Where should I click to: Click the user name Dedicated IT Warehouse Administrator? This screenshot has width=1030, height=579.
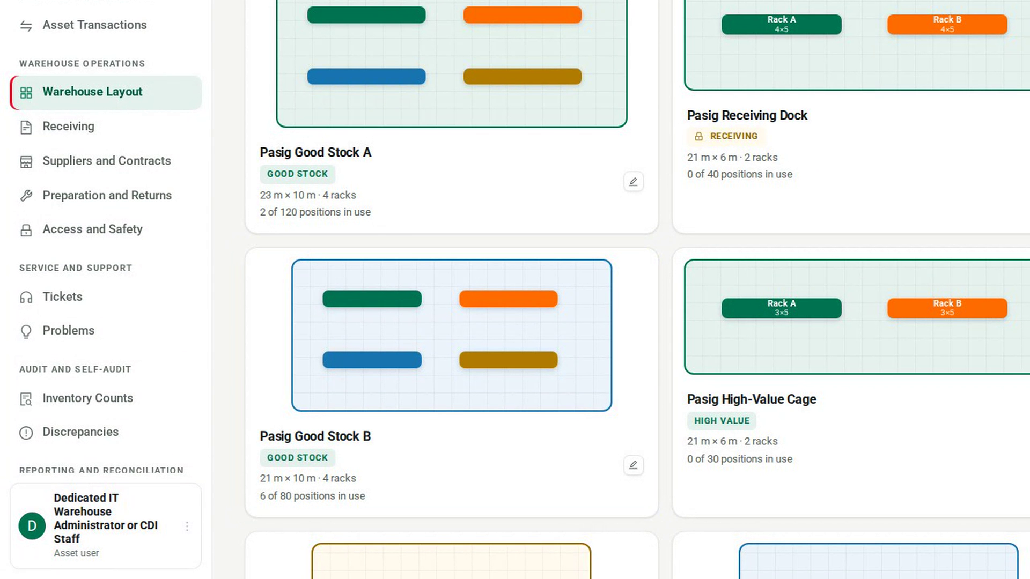106,518
